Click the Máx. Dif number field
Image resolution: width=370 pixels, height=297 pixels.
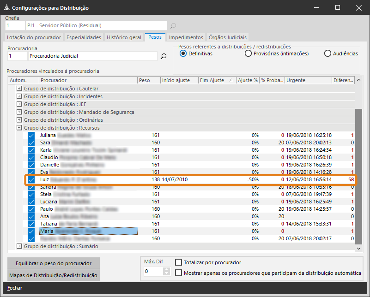coord(153,272)
